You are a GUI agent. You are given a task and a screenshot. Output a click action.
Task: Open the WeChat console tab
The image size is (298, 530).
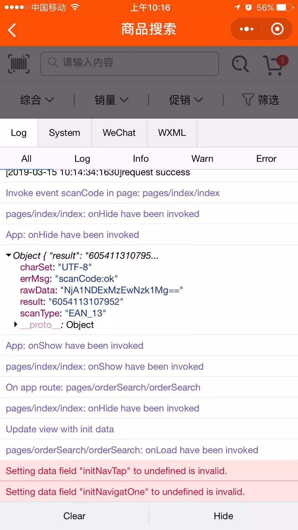(x=119, y=133)
